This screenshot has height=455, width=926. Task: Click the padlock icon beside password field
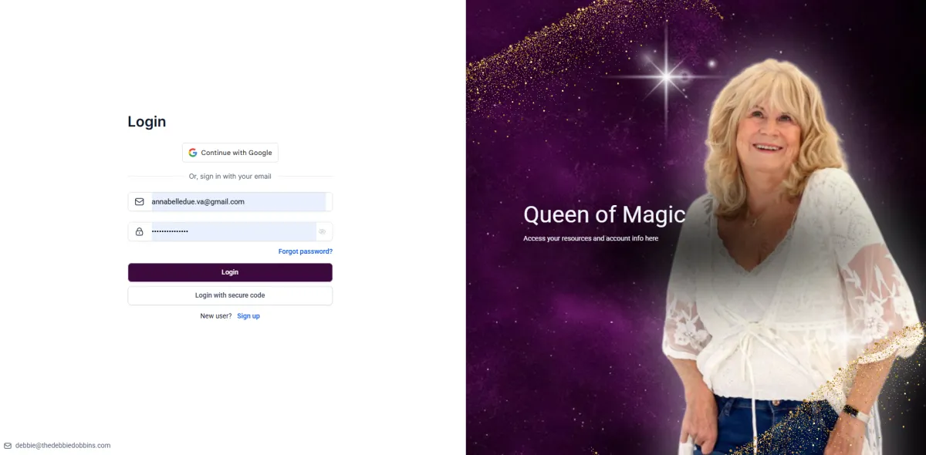pyautogui.click(x=140, y=231)
